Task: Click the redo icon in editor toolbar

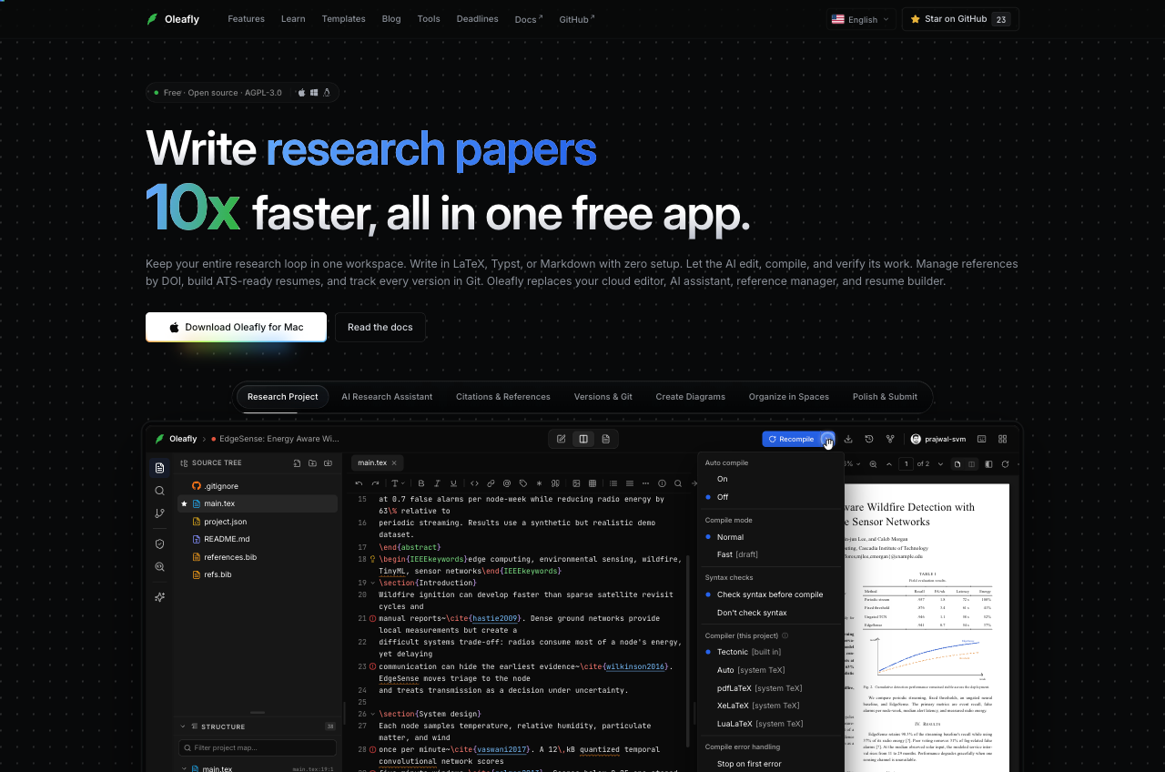Action: 375,483
